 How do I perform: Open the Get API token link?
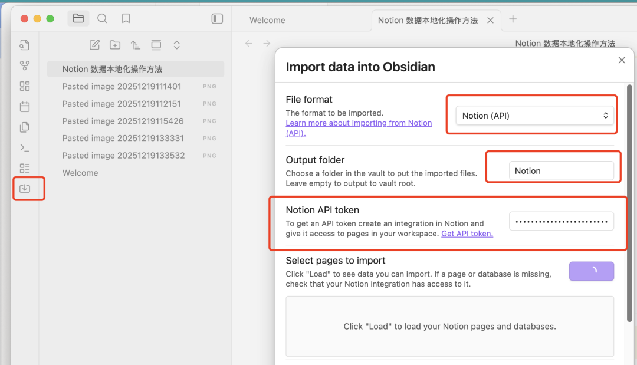[467, 234]
